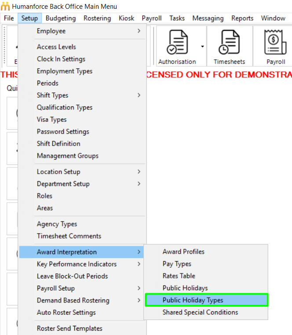Open the Reports menu
Image resolution: width=292 pixels, height=335 pixels.
tap(242, 18)
